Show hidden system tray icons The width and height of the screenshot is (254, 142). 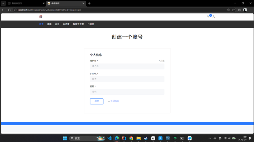[x=210, y=138]
